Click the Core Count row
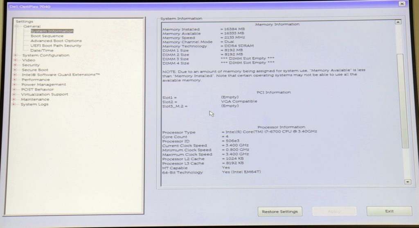 pos(195,137)
